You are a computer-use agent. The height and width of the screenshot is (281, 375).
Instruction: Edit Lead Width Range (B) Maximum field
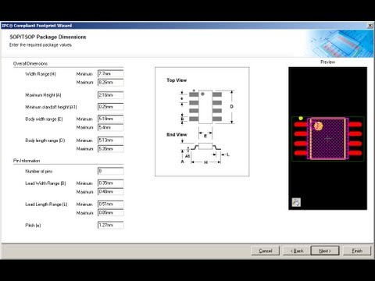[111, 191]
